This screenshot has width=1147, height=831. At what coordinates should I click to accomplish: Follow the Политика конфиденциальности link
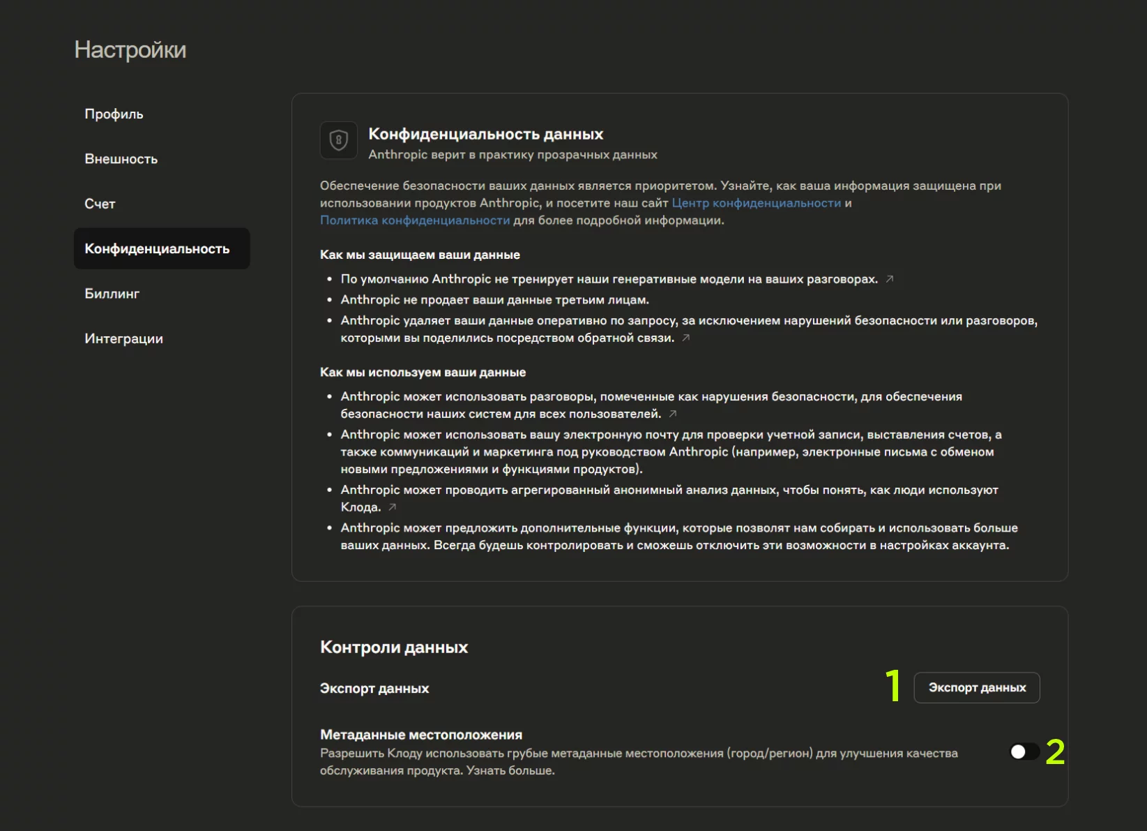click(415, 220)
